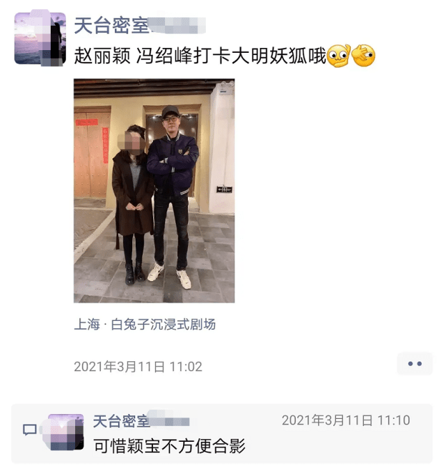Click the post timestamp 2021年3月11日 11:02

point(138,367)
